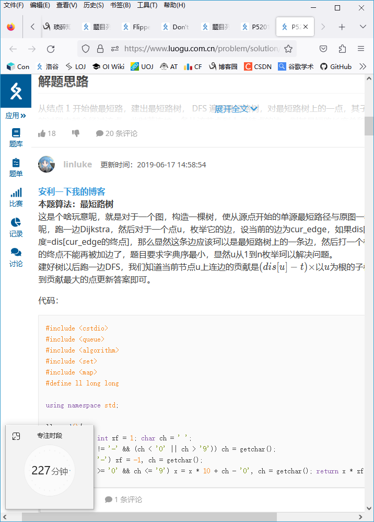Image resolution: width=374 pixels, height=522 pixels.
Task: Switch to the Flippe tab
Action: tap(136, 27)
